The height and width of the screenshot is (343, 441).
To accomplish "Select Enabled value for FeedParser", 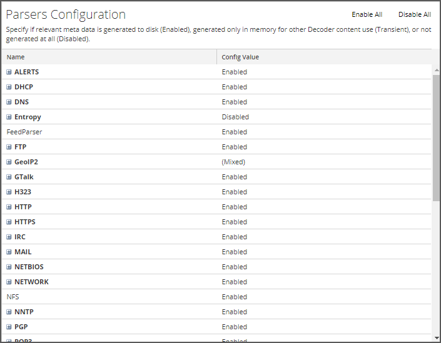I will [x=235, y=132].
